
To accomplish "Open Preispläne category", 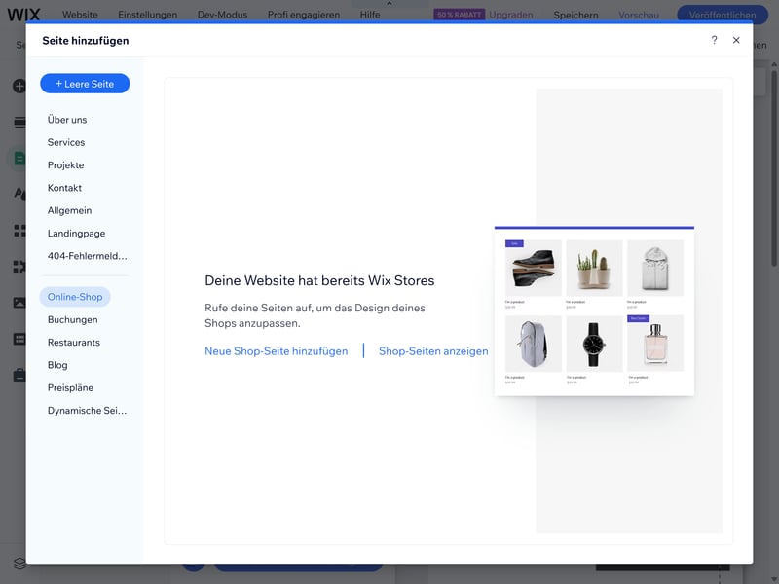I will [71, 387].
